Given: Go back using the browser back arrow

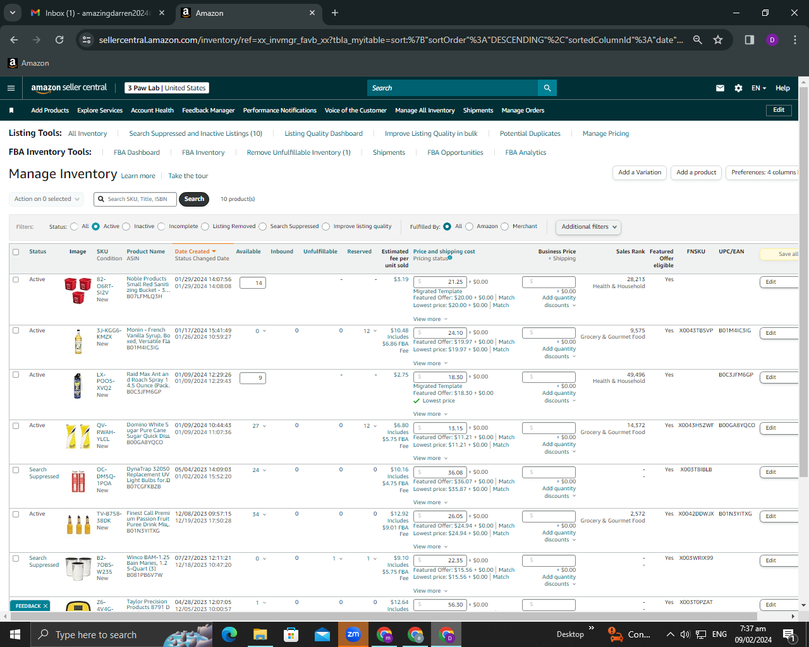Looking at the screenshot, I should pos(14,40).
